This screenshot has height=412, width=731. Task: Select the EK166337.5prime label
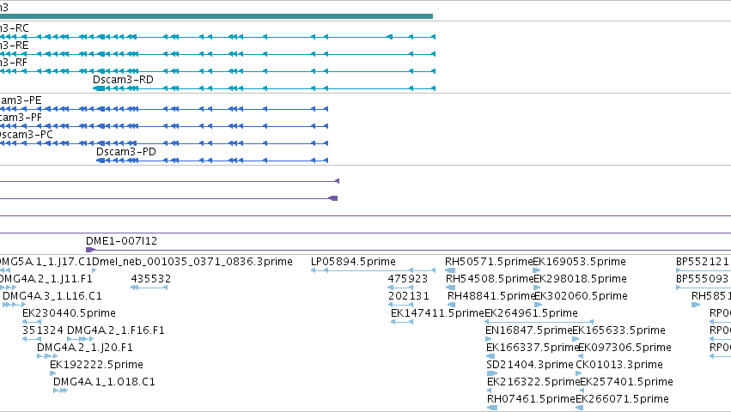[x=532, y=348]
